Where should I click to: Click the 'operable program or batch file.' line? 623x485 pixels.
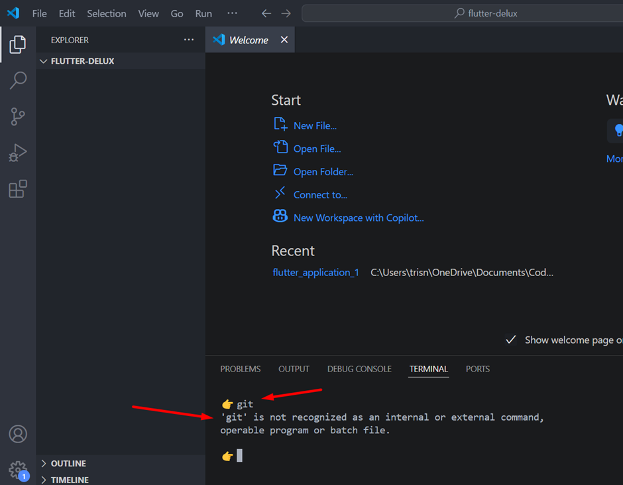pyautogui.click(x=305, y=431)
